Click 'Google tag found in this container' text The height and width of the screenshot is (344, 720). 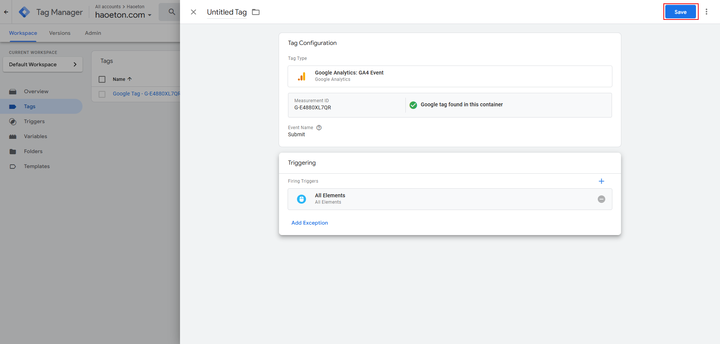(462, 104)
